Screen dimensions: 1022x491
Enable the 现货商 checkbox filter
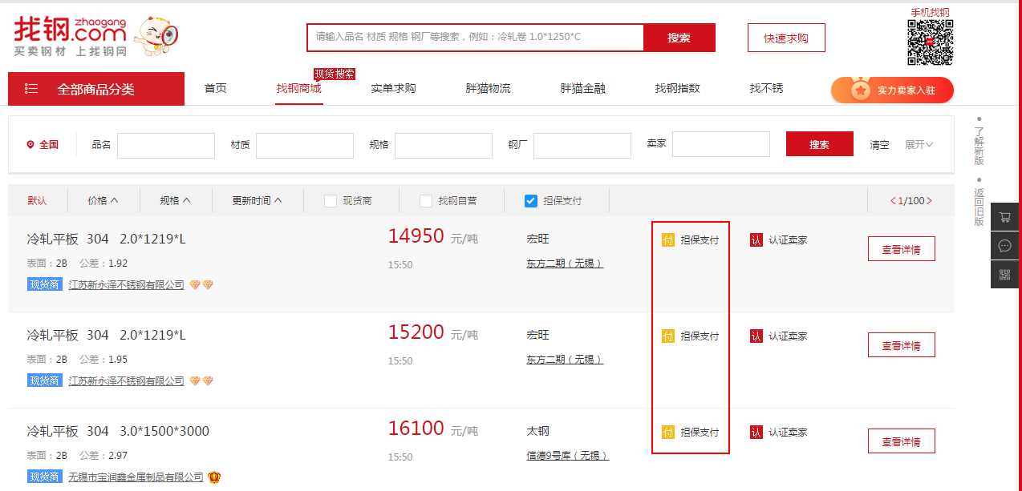click(331, 201)
